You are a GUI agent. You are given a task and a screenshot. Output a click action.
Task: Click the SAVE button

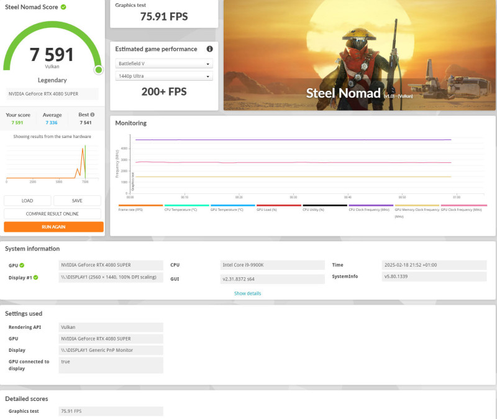point(77,201)
